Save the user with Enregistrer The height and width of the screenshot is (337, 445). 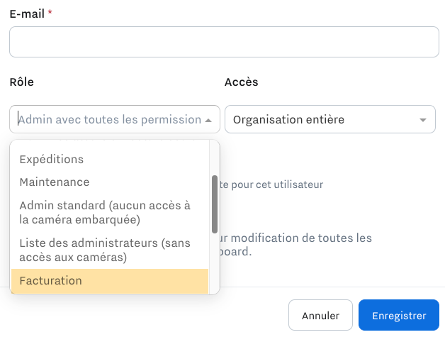[399, 315]
